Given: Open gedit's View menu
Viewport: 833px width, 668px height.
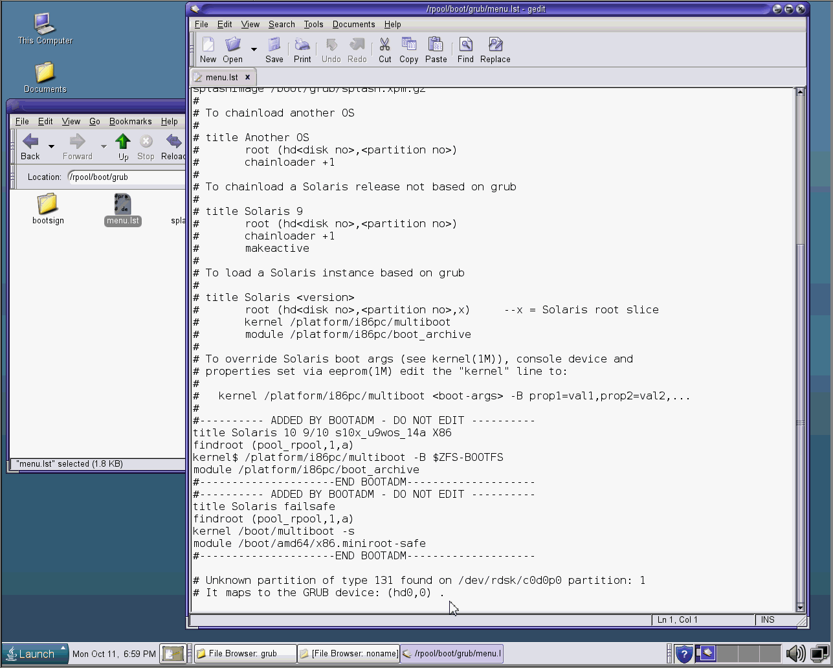Looking at the screenshot, I should pos(250,24).
